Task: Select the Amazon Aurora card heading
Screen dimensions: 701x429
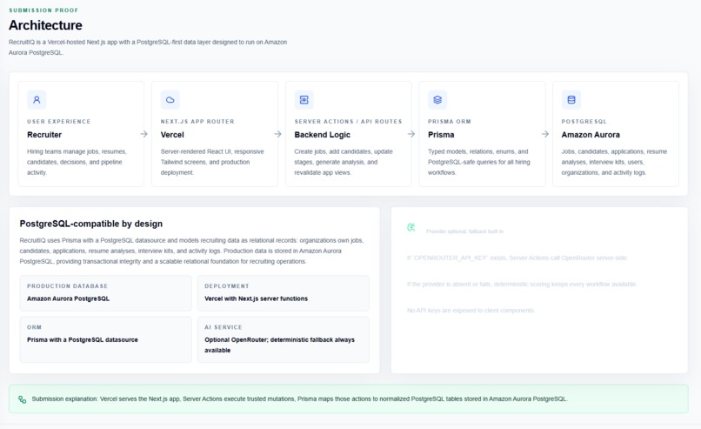Action: tap(591, 135)
